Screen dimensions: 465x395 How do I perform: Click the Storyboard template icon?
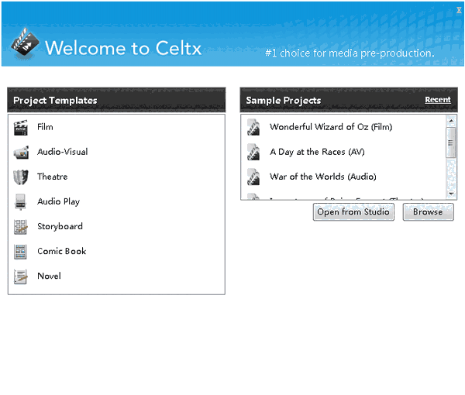click(x=21, y=227)
